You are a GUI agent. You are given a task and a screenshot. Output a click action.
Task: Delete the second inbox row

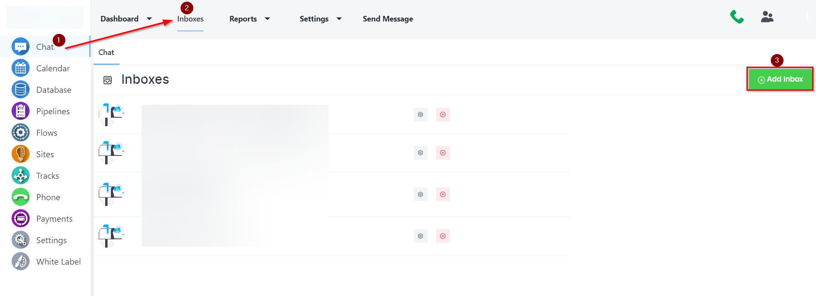(x=443, y=153)
